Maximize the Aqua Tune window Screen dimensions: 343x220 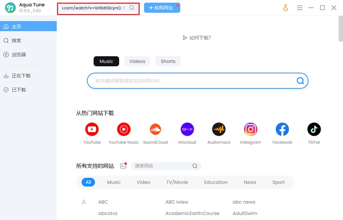point(322,8)
